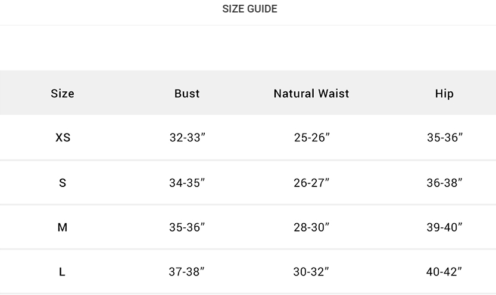Click the M size row label
This screenshot has height=295, width=496.
63,227
